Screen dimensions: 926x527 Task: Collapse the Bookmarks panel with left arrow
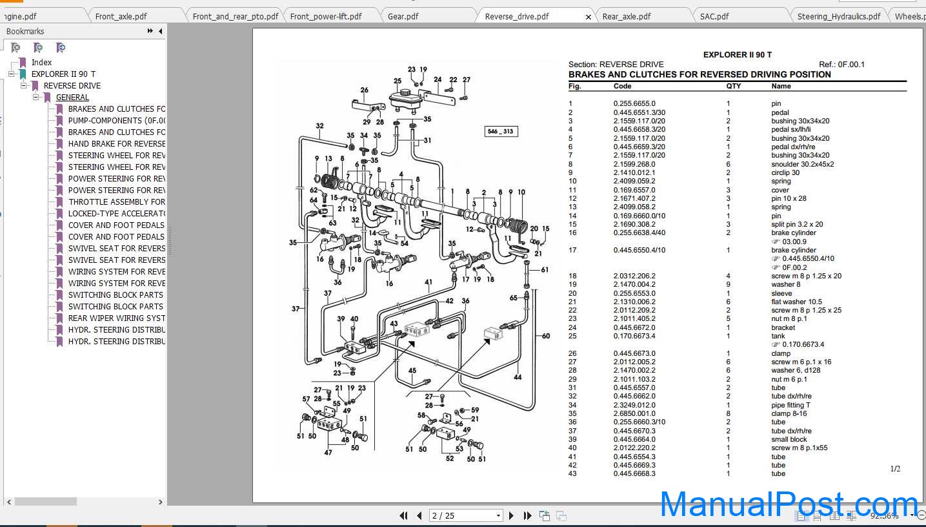[160, 31]
